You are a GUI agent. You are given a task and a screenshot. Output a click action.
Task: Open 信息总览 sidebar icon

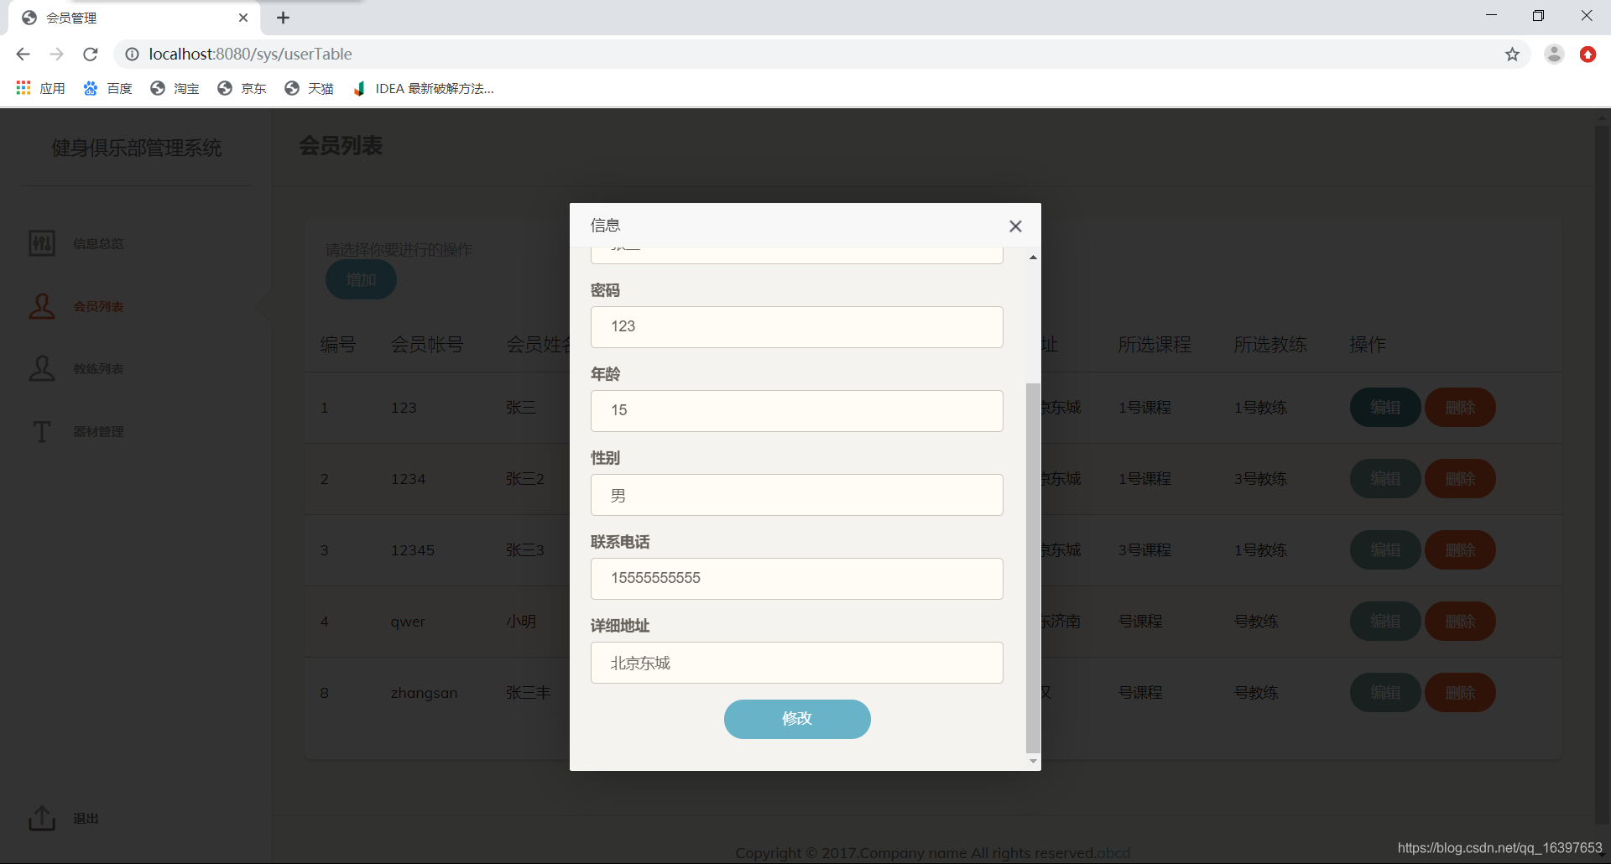point(42,243)
